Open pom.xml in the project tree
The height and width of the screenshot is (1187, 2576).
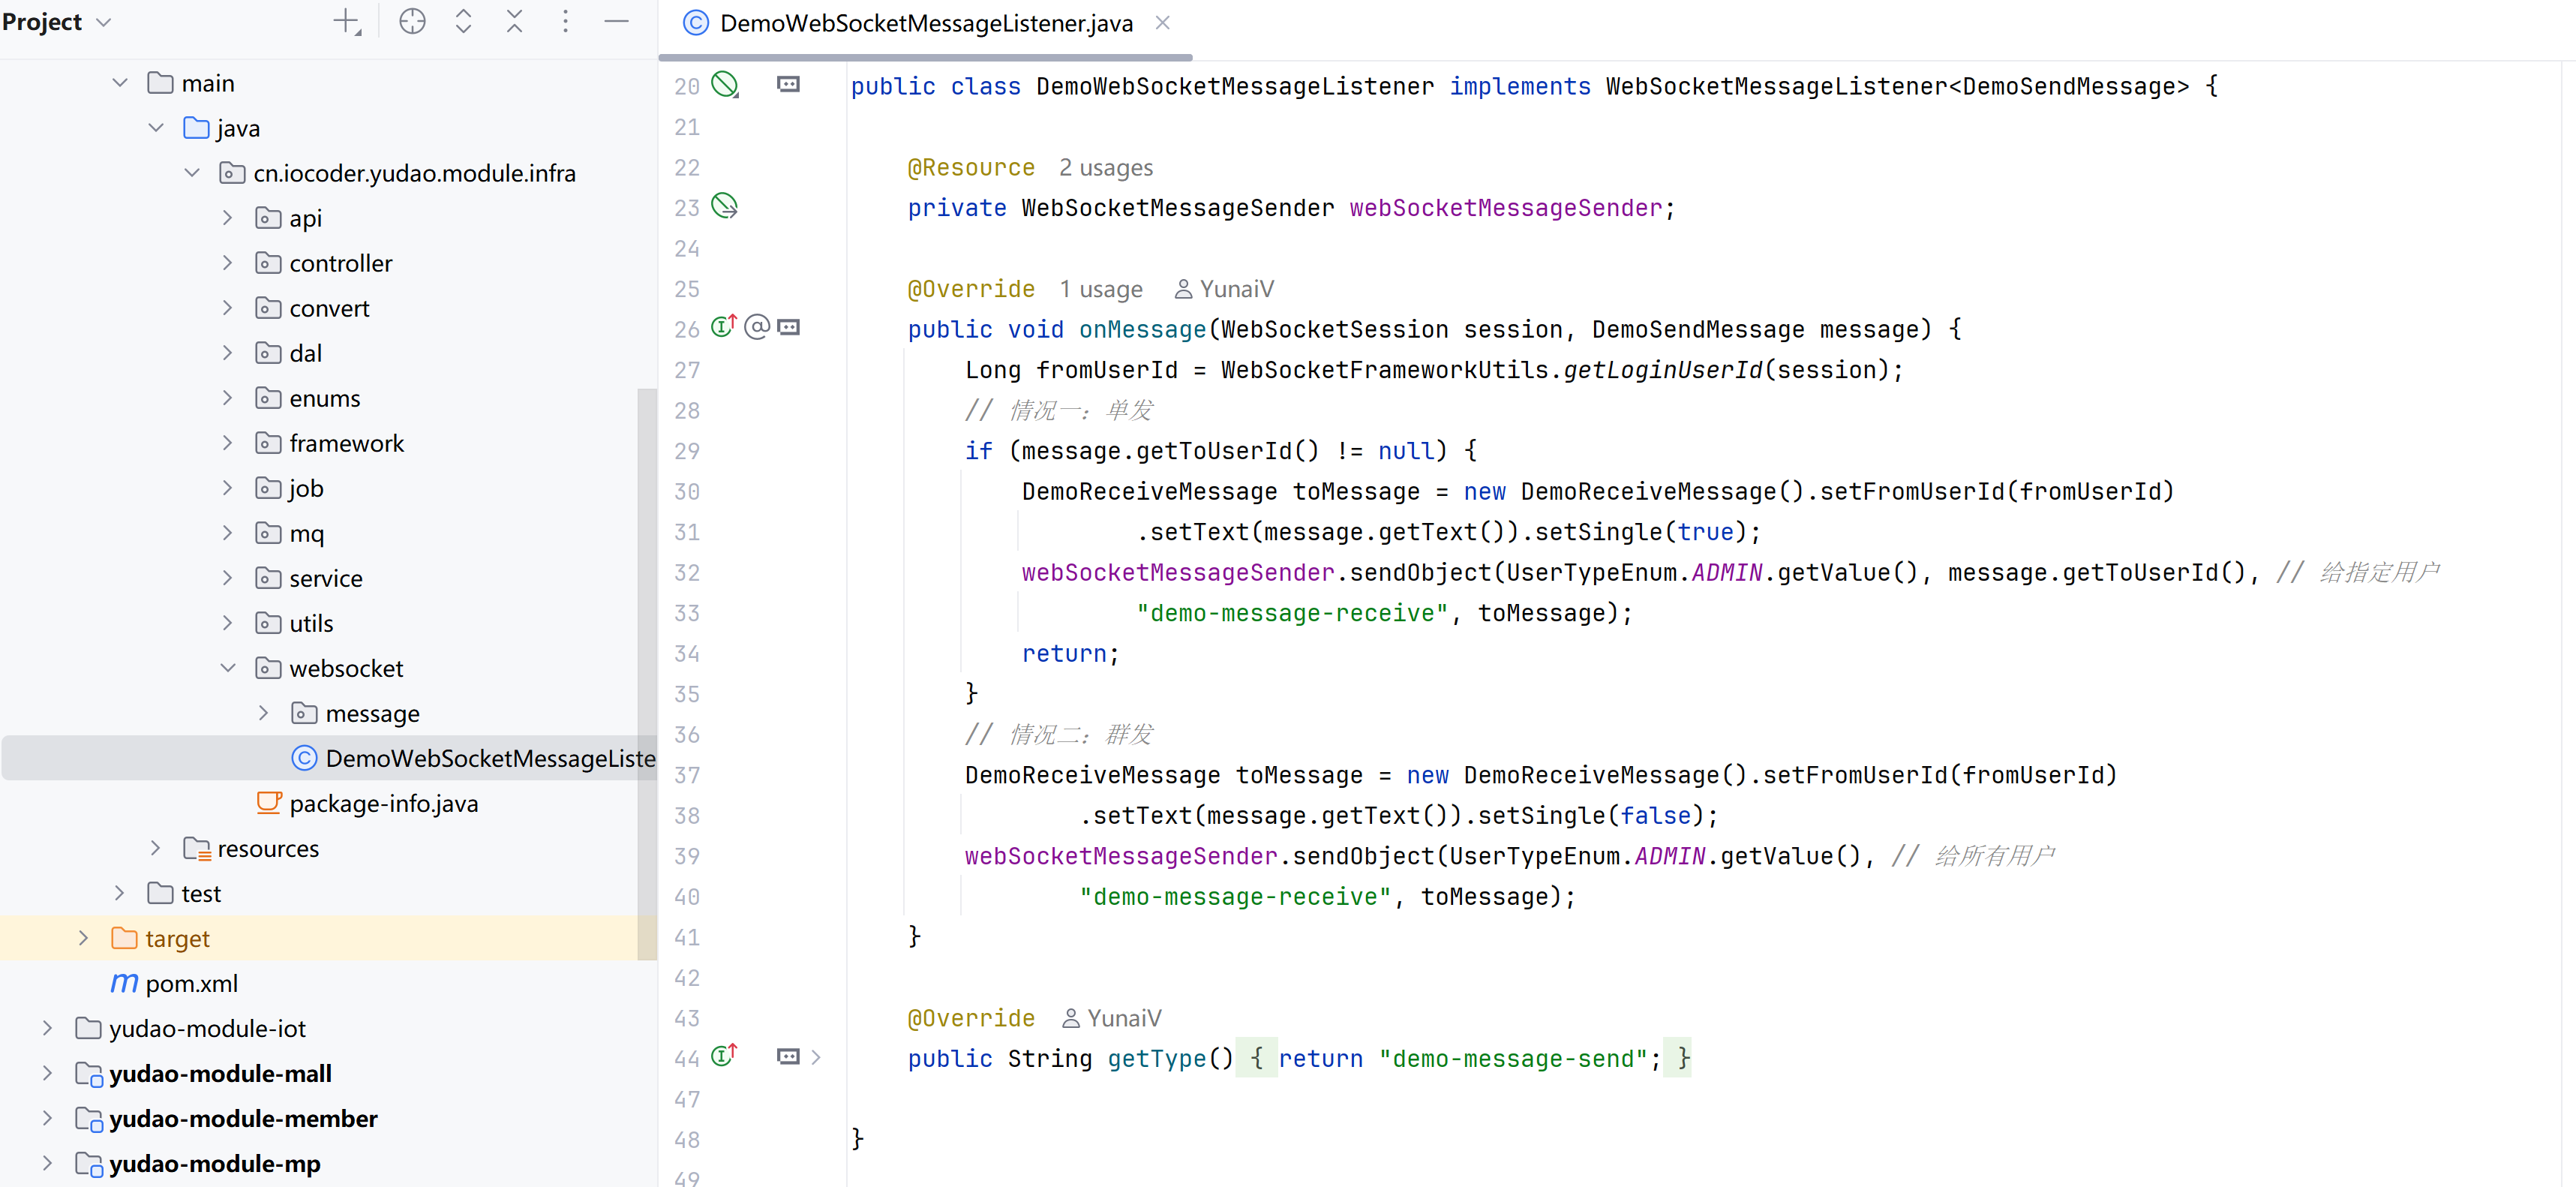(x=191, y=983)
